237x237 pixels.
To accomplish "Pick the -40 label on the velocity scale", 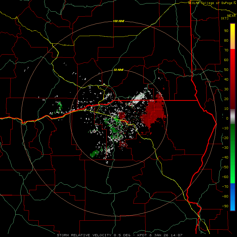I will pos(225,157).
